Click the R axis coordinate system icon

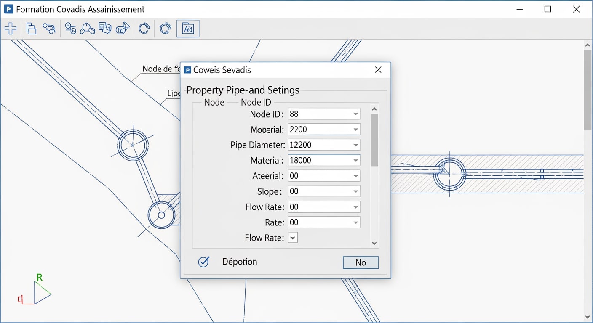click(35, 289)
